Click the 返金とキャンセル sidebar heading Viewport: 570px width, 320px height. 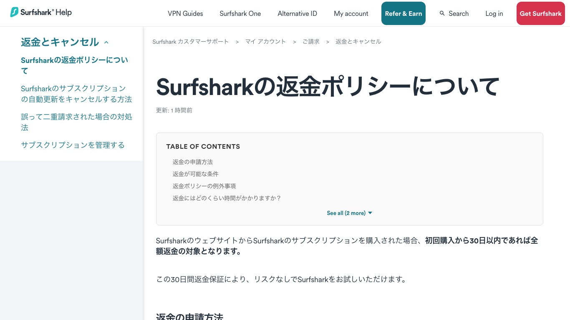click(60, 42)
